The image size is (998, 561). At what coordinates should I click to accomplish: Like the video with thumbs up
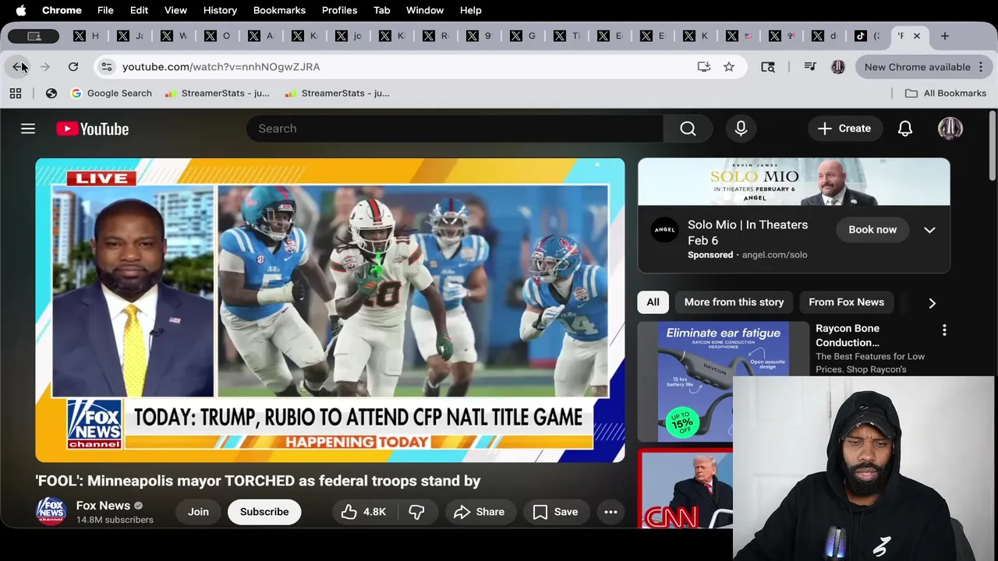tap(363, 512)
